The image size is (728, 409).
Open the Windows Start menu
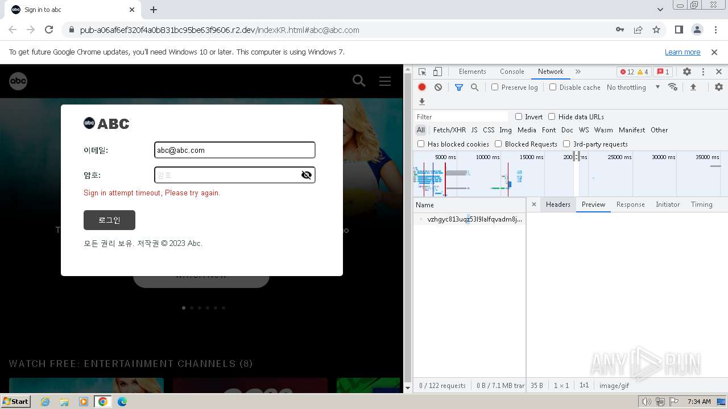[x=15, y=401]
